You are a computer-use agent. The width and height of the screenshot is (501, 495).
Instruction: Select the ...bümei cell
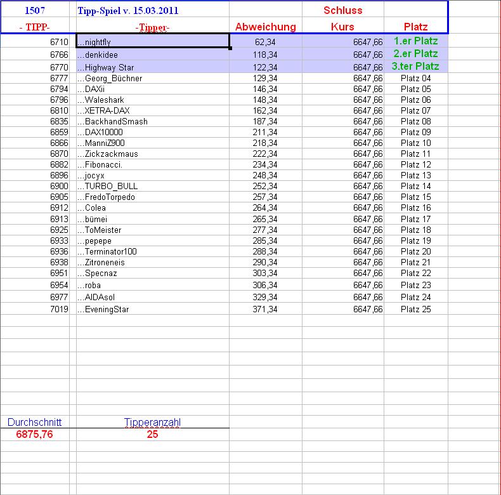click(153, 219)
